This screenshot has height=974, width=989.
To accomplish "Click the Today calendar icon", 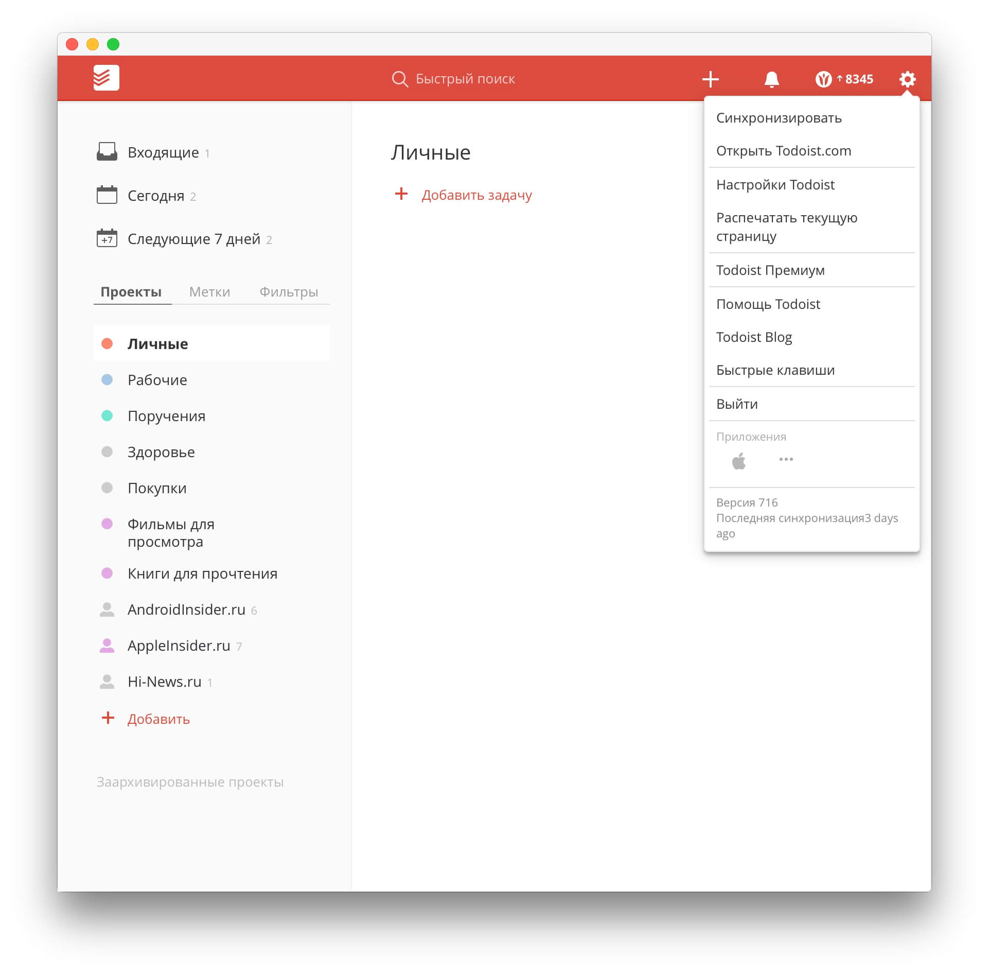I will pyautogui.click(x=107, y=195).
